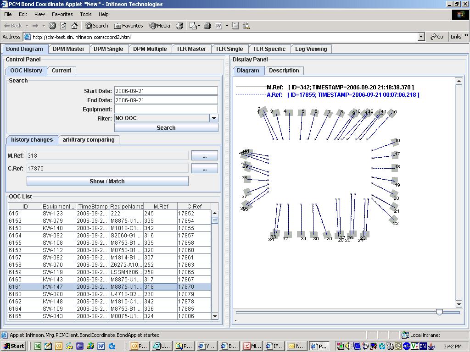
Task: Switch to the DPM Master tab
Action: (69, 49)
